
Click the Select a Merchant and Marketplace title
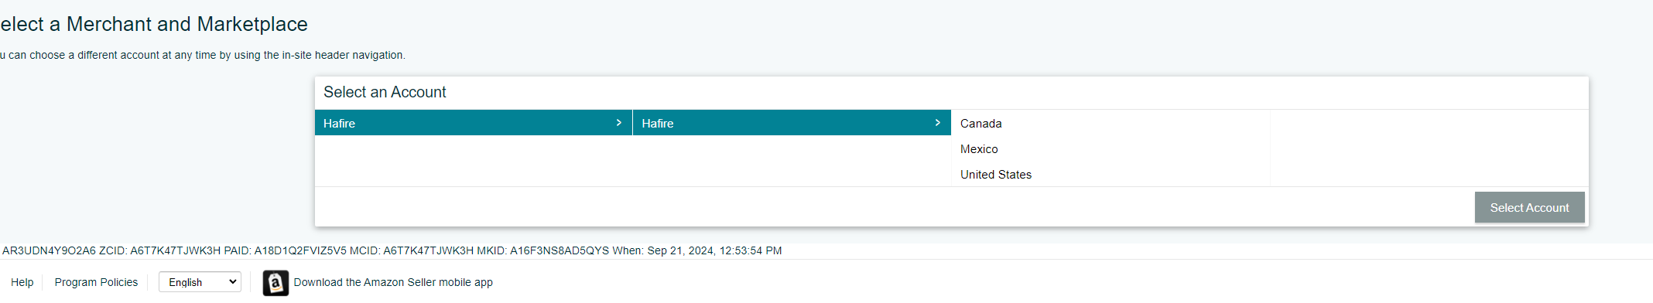pyautogui.click(x=154, y=24)
